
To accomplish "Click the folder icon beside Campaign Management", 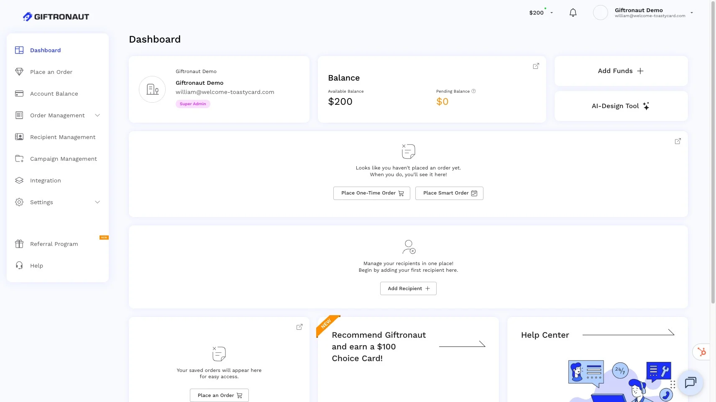I will point(19,159).
